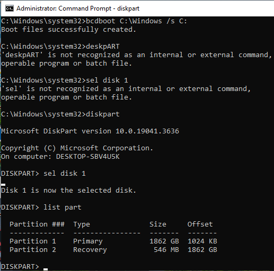Viewport: 274px width, 271px height.
Task: Click the 'list part' command
Action: click(63, 207)
